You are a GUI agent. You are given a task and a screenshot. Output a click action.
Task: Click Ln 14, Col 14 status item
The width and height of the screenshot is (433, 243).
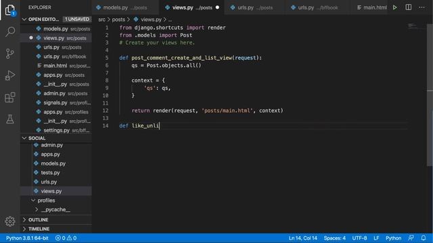click(x=302, y=238)
